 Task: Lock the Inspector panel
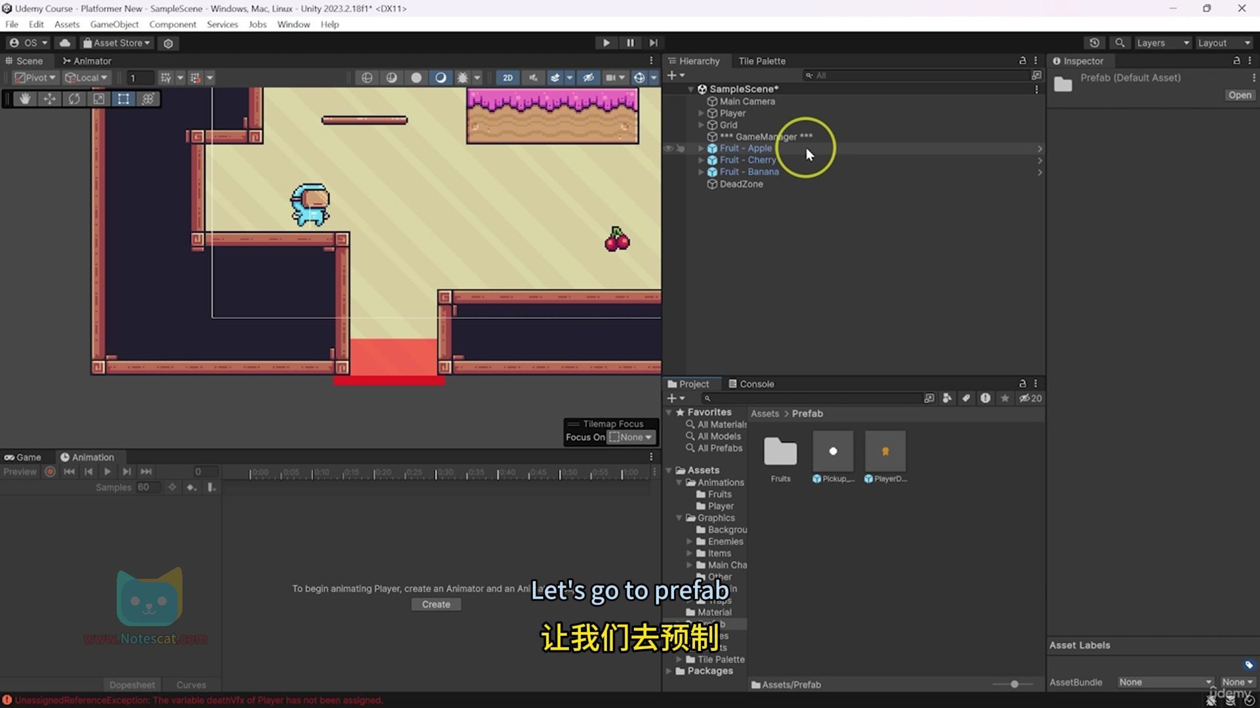click(x=1236, y=60)
